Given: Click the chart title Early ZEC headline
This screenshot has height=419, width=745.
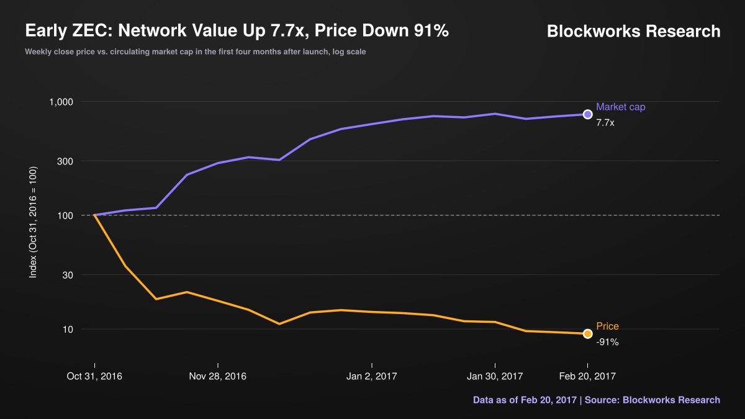Looking at the screenshot, I should [237, 31].
